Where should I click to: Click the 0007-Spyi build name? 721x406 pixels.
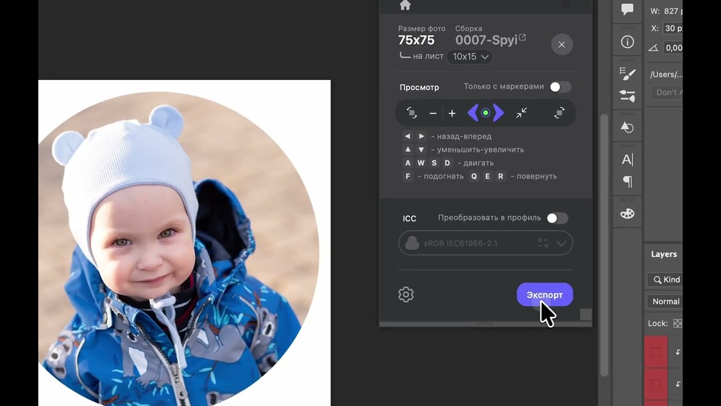coord(486,41)
